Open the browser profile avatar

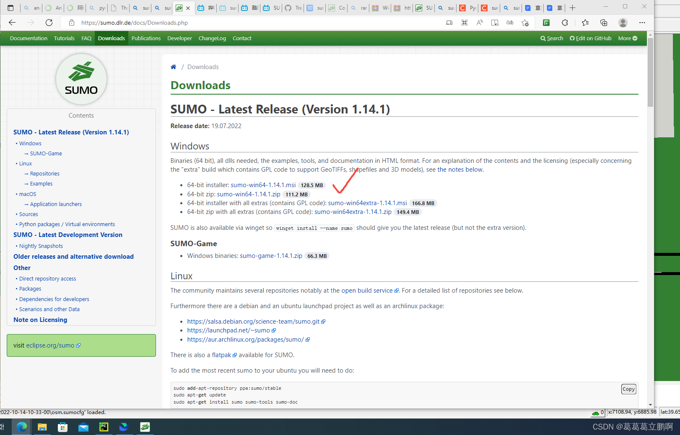point(623,23)
